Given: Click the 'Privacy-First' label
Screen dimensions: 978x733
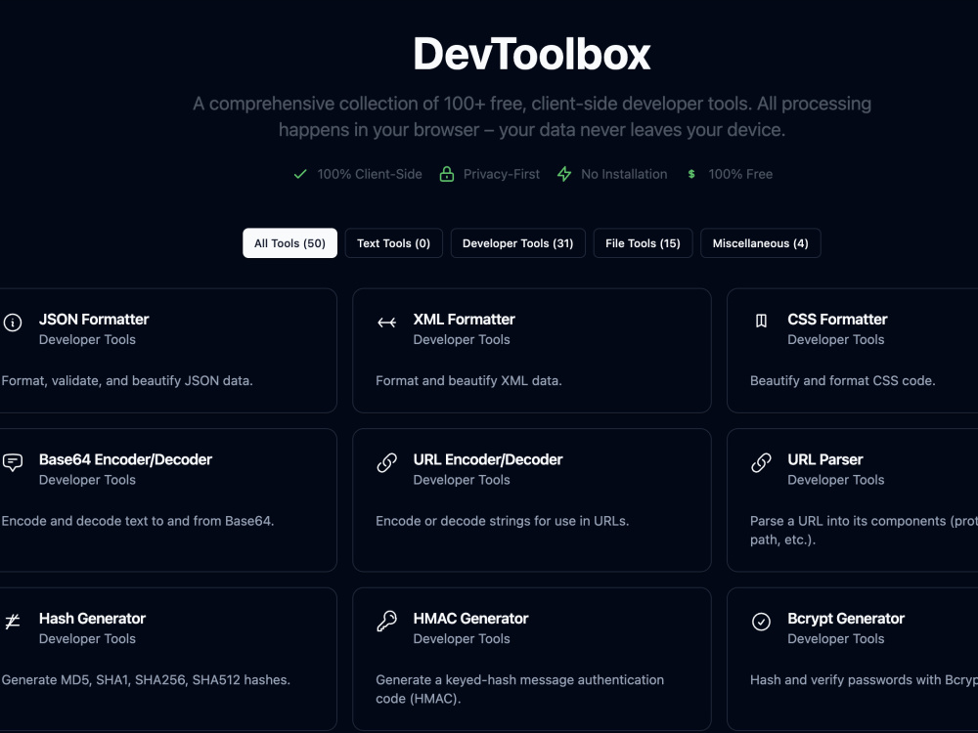Looking at the screenshot, I should pyautogui.click(x=502, y=174).
